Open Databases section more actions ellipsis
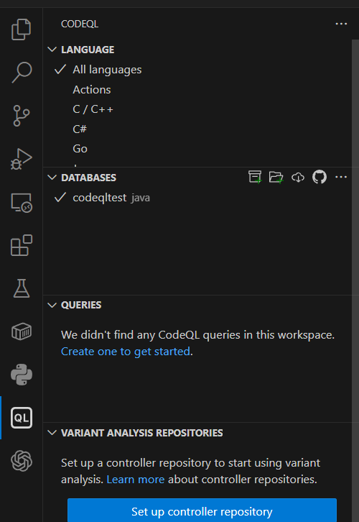 click(341, 177)
